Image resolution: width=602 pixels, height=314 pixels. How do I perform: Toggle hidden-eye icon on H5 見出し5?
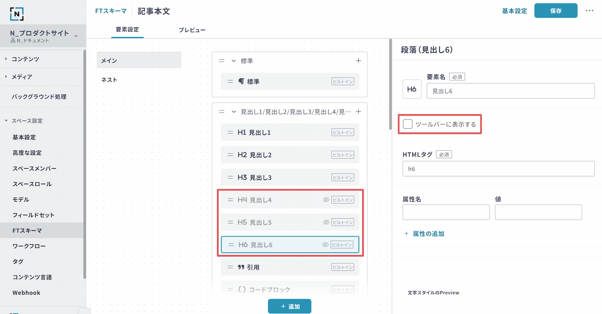[x=326, y=222]
